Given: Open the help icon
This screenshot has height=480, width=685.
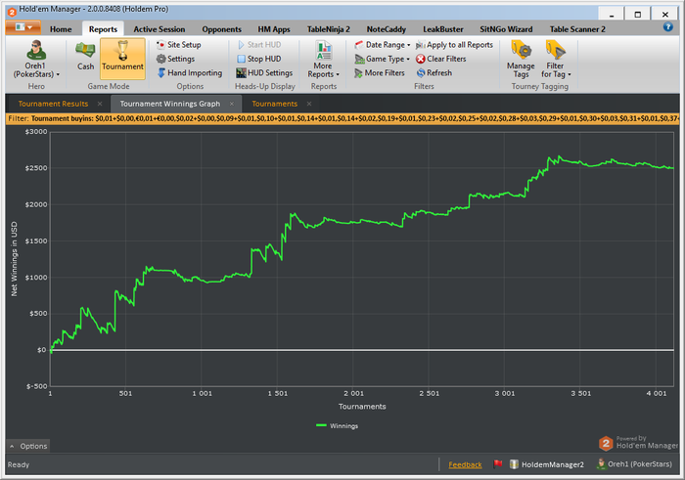Looking at the screenshot, I should pos(667,27).
